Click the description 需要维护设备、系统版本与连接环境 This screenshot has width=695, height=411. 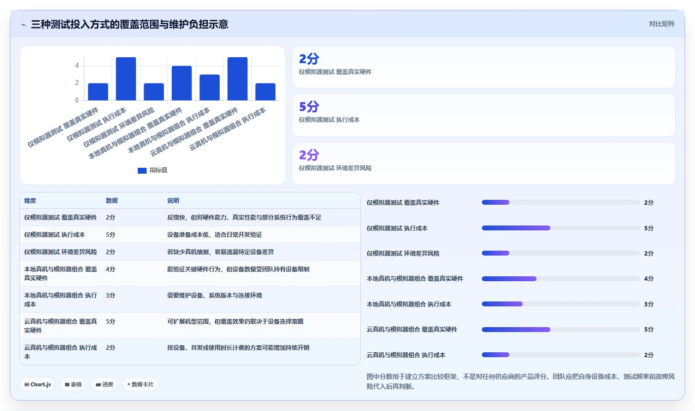[x=215, y=296]
